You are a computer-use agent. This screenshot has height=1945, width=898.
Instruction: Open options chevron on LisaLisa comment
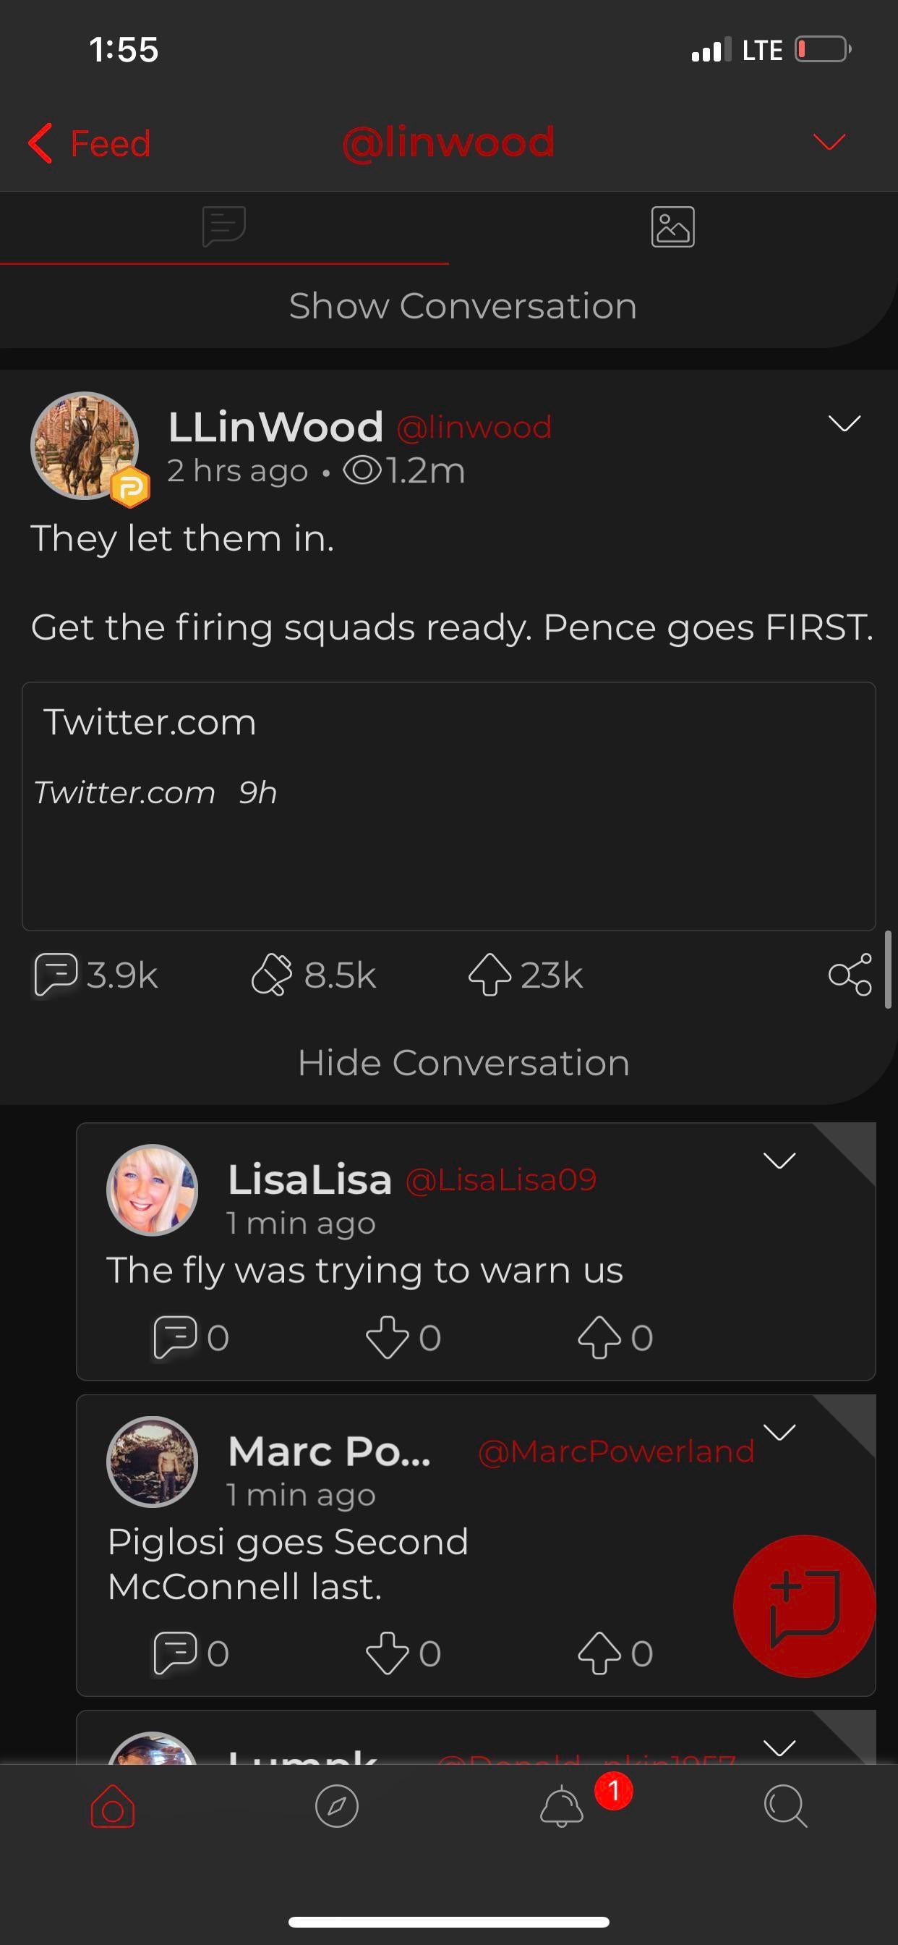pos(779,1161)
